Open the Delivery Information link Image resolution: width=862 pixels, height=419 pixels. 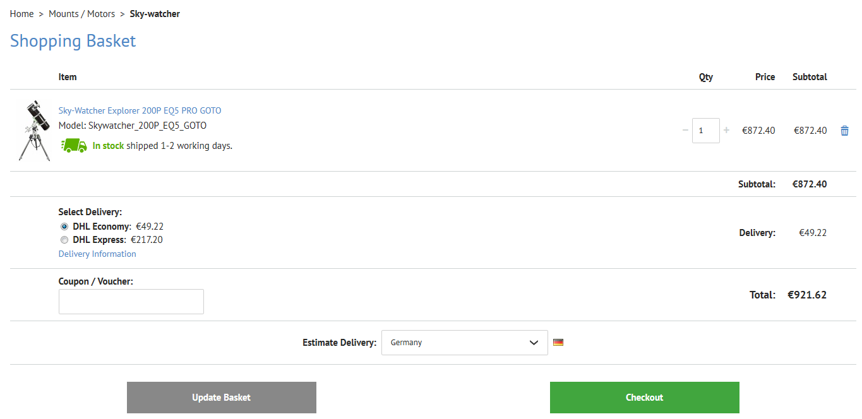click(x=97, y=254)
